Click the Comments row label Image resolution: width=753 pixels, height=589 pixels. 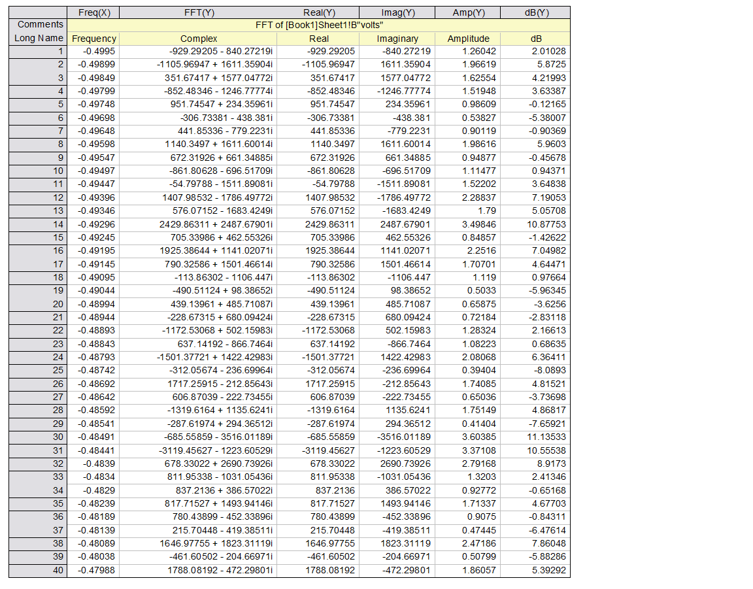pos(39,25)
